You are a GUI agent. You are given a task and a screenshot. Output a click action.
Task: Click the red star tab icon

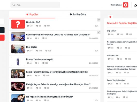pyautogui.click(x=110, y=17)
